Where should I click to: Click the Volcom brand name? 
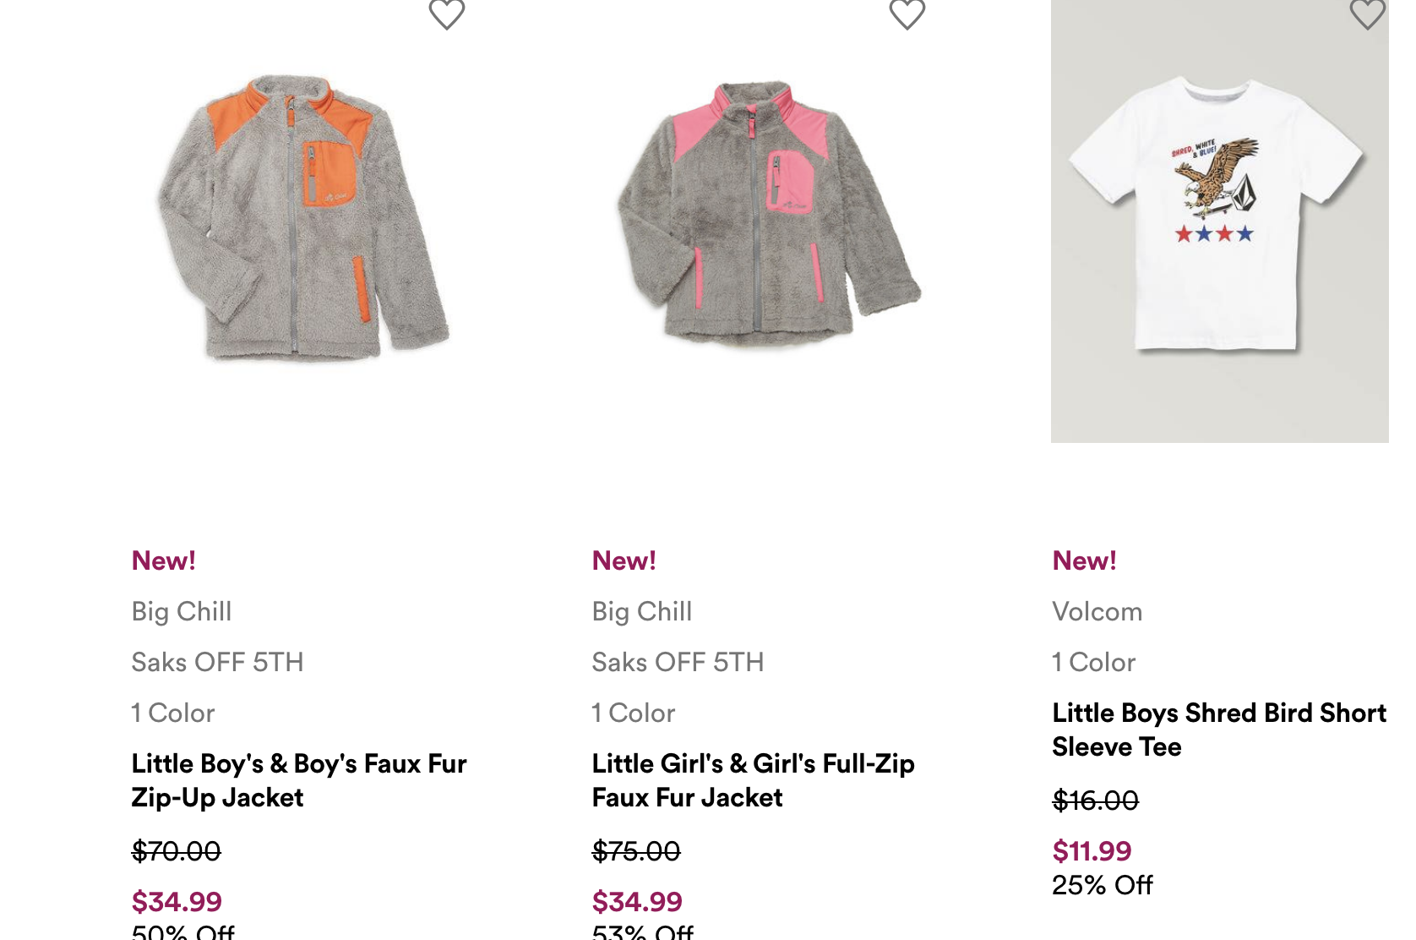coord(1097,611)
